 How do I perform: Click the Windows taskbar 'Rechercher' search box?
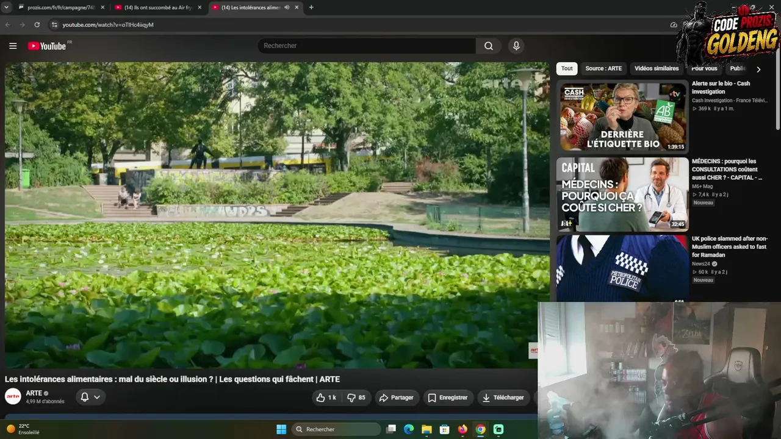coord(336,429)
